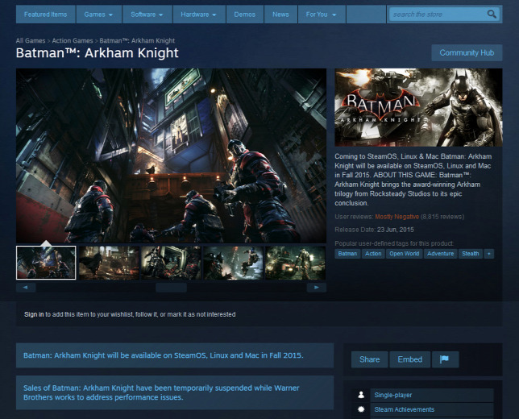Screen dimensions: 519x419
Task: Click the Share button
Action: 369,359
